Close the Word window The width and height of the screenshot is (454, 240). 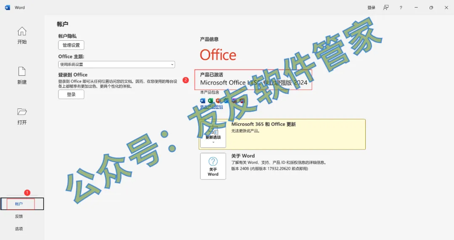(446, 8)
